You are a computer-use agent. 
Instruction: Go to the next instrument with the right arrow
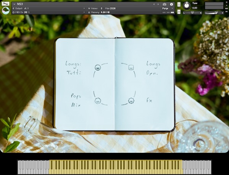pos(158,4)
